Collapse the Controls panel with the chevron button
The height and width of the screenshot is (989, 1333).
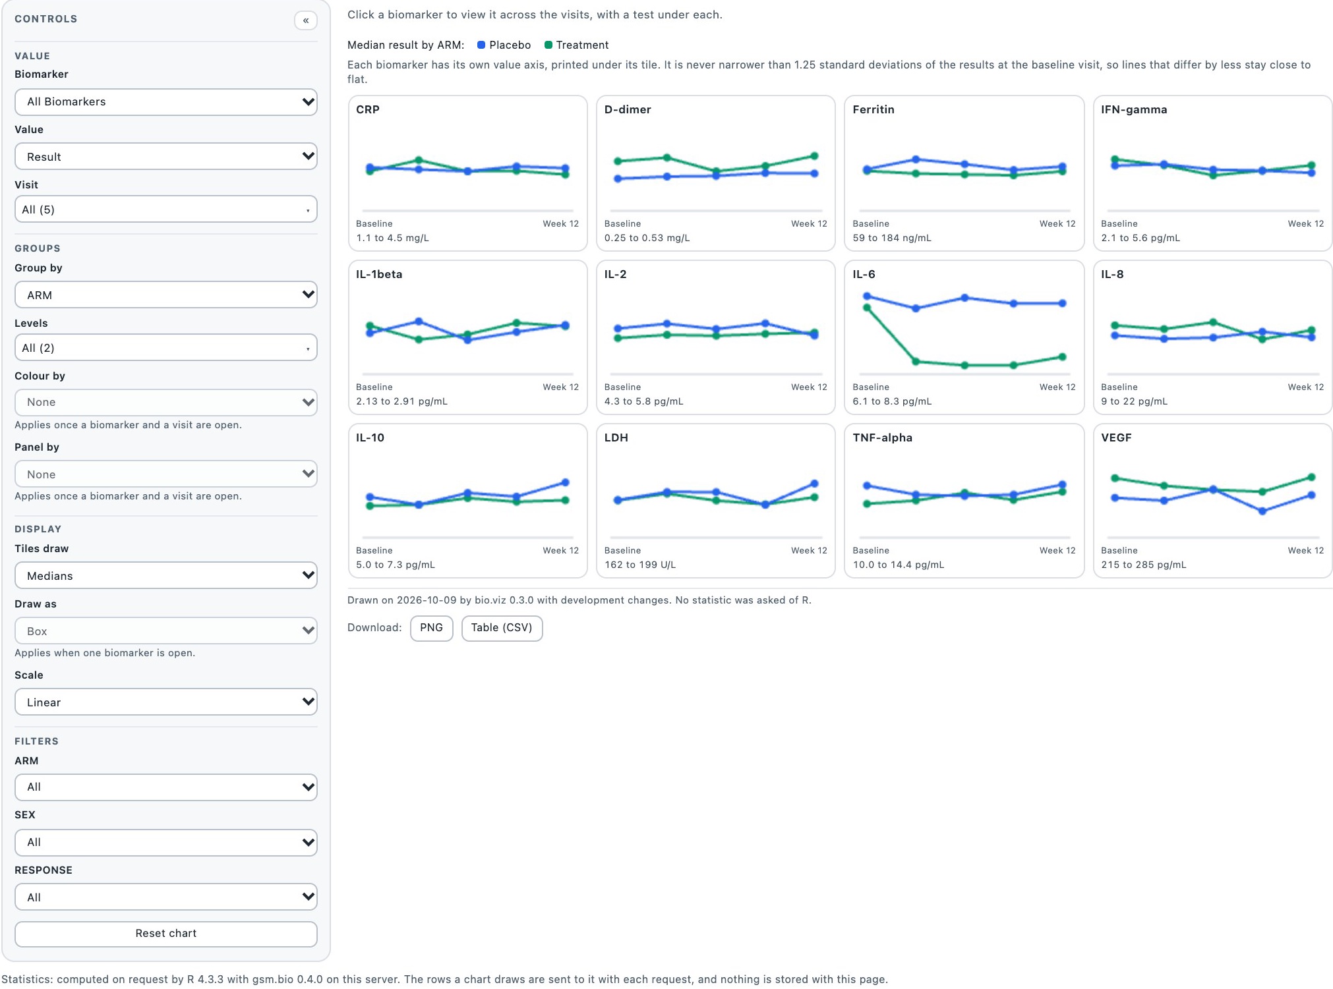pyautogui.click(x=305, y=20)
